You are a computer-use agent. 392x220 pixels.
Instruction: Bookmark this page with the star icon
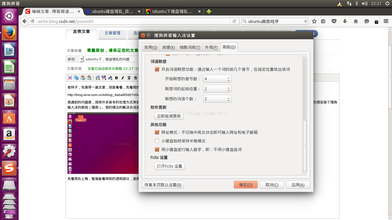point(314,21)
